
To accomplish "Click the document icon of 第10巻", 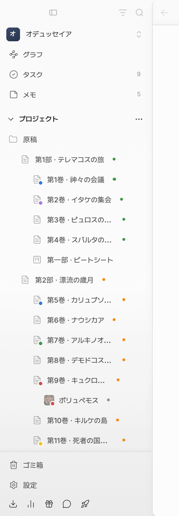I will point(37,420).
